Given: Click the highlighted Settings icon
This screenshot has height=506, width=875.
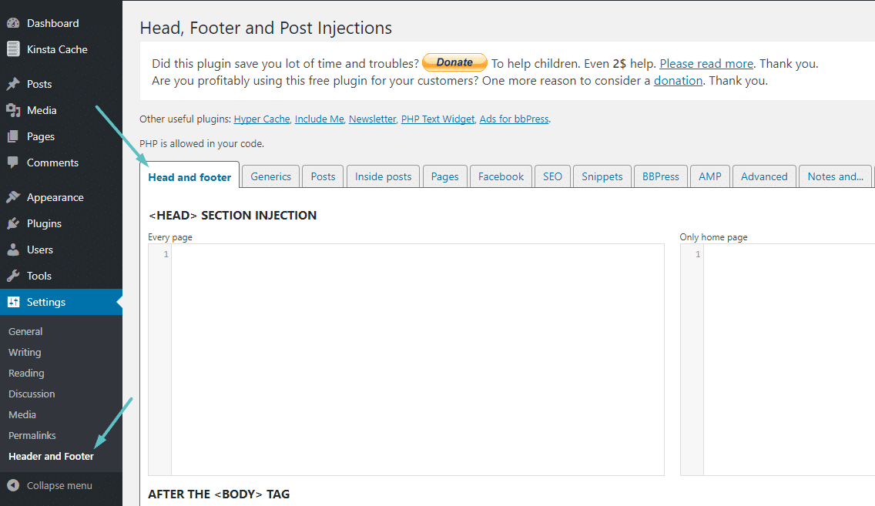Looking at the screenshot, I should pyautogui.click(x=13, y=301).
